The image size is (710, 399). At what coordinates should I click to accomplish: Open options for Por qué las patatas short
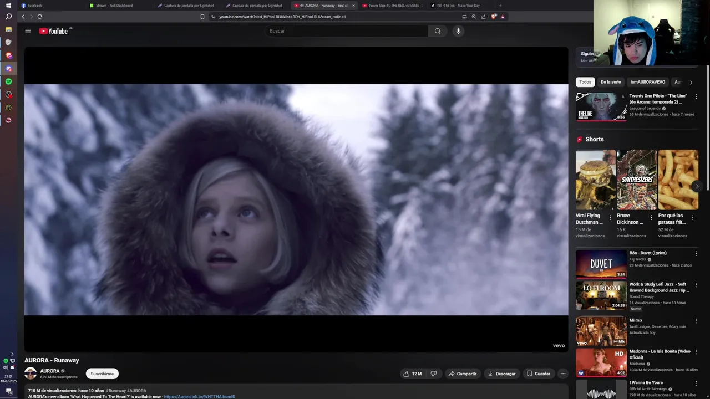point(693,218)
